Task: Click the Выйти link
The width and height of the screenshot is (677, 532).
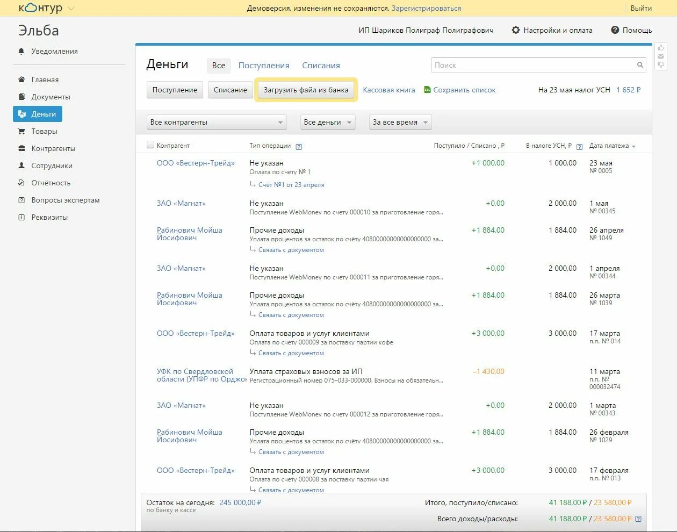Action: pyautogui.click(x=641, y=8)
